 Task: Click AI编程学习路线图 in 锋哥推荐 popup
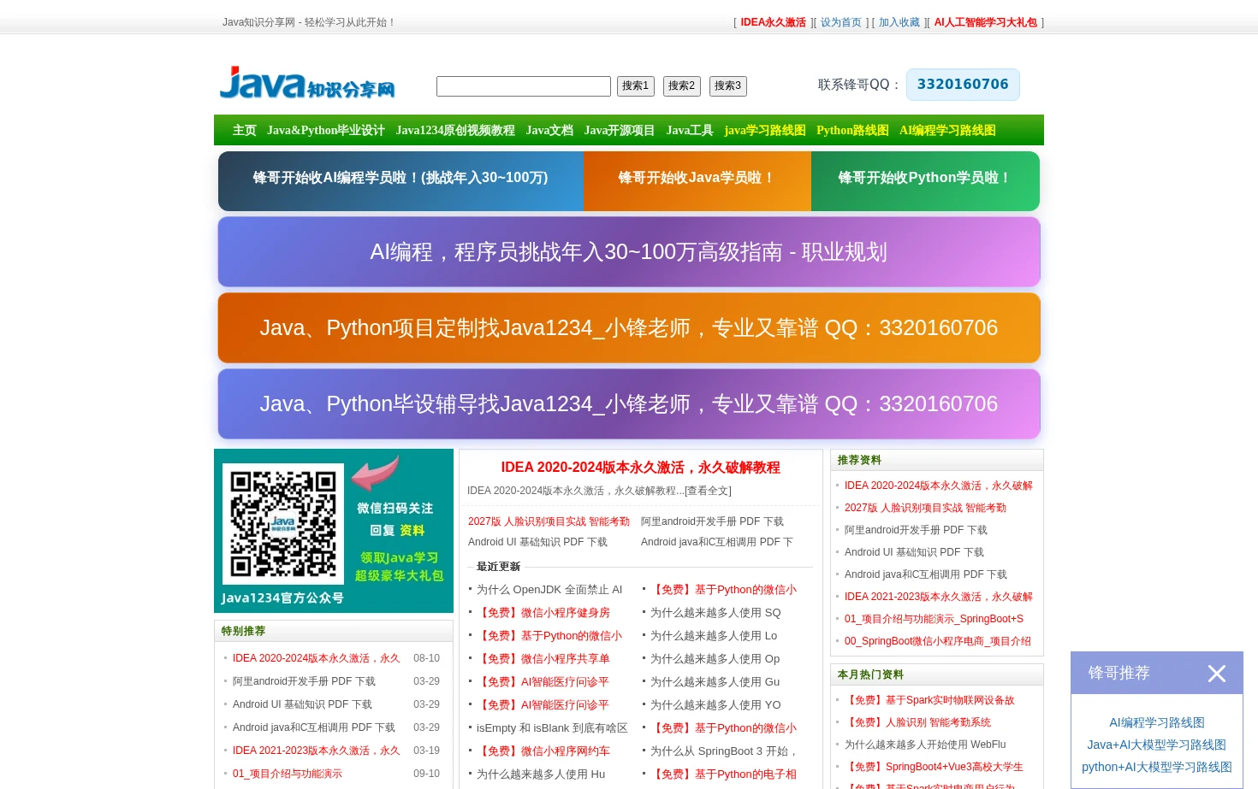click(x=1157, y=723)
